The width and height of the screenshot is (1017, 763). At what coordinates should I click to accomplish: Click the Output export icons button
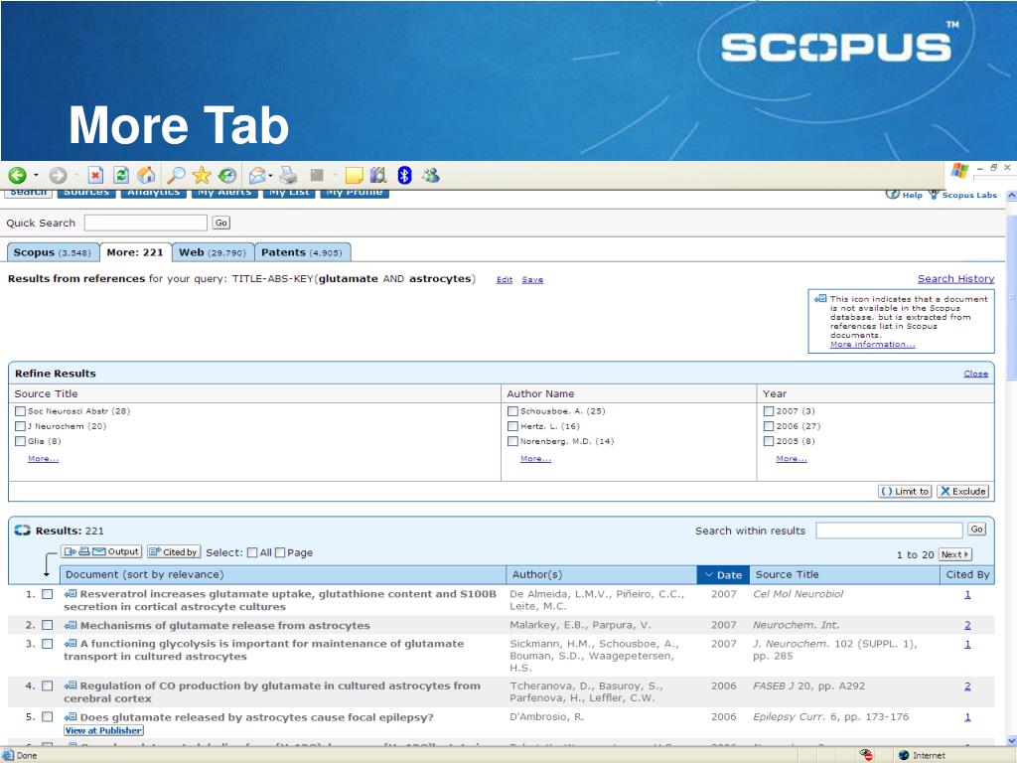point(101,551)
